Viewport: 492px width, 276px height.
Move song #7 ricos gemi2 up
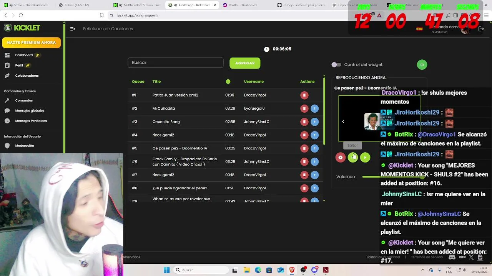click(314, 175)
